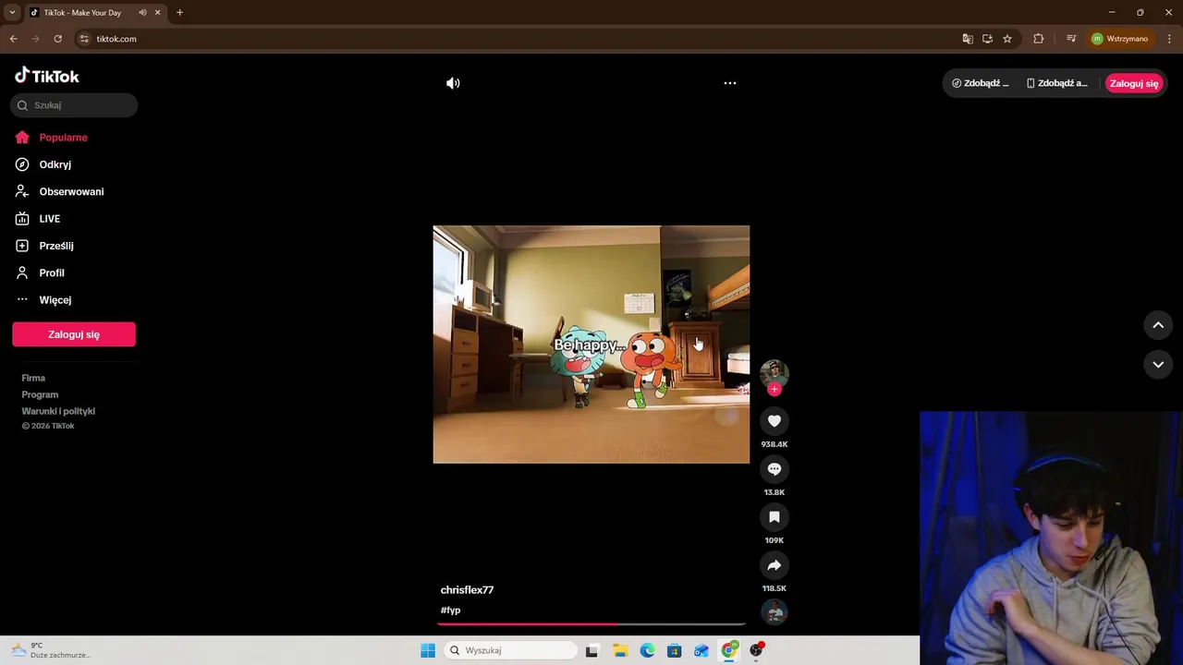Image resolution: width=1183 pixels, height=665 pixels.
Task: Click the Wyszukaj taskbar search box
Action: 510,650
